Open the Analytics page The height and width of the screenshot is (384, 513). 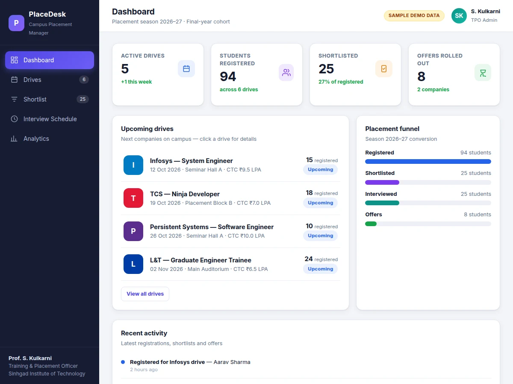point(50,139)
